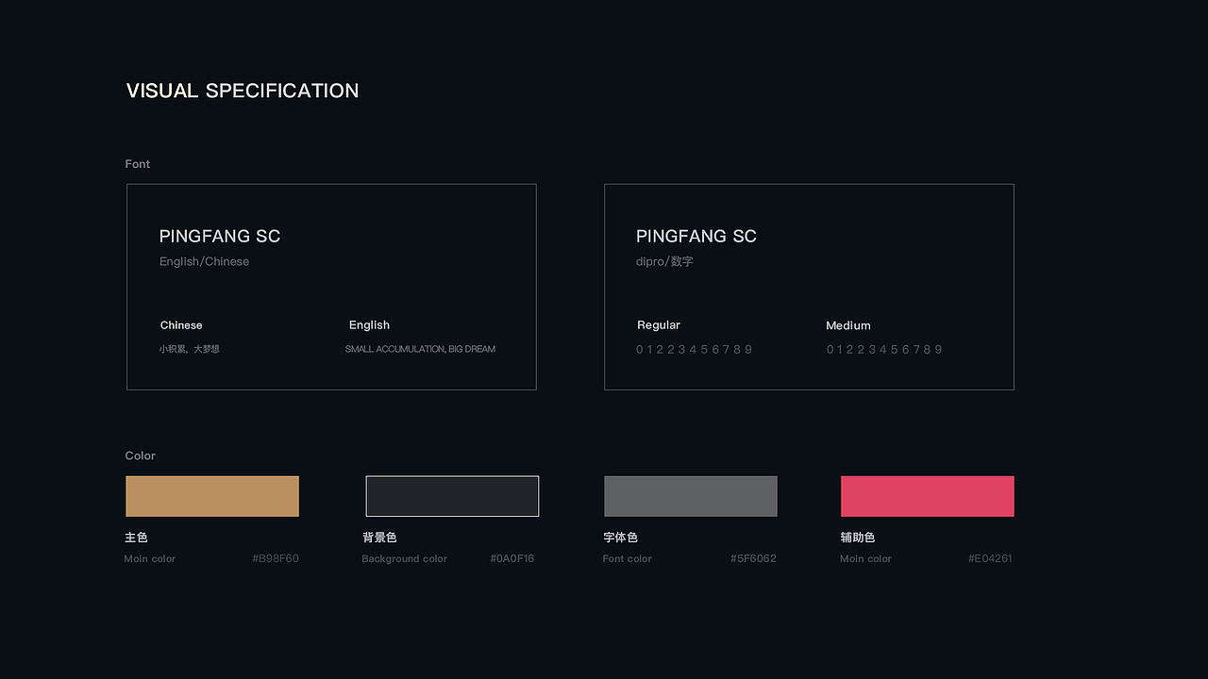
Task: Select the 小积累,大梦想 sample text
Action: pyautogui.click(x=190, y=349)
